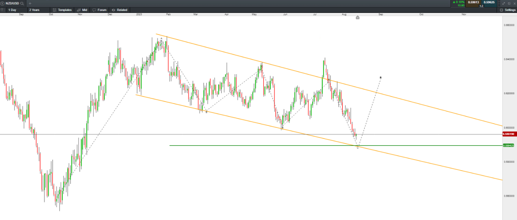Open the Mid price type dropdown
Screen dimensions: 517x220
82,10
